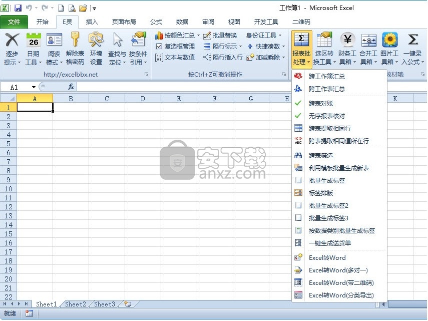The width and height of the screenshot is (428, 321).
Task: Click the 批量替换 tool
Action: click(x=220, y=36)
